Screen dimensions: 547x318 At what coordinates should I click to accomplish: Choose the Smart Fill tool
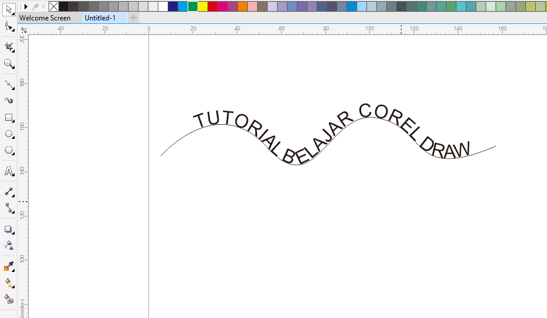pyautogui.click(x=9, y=299)
